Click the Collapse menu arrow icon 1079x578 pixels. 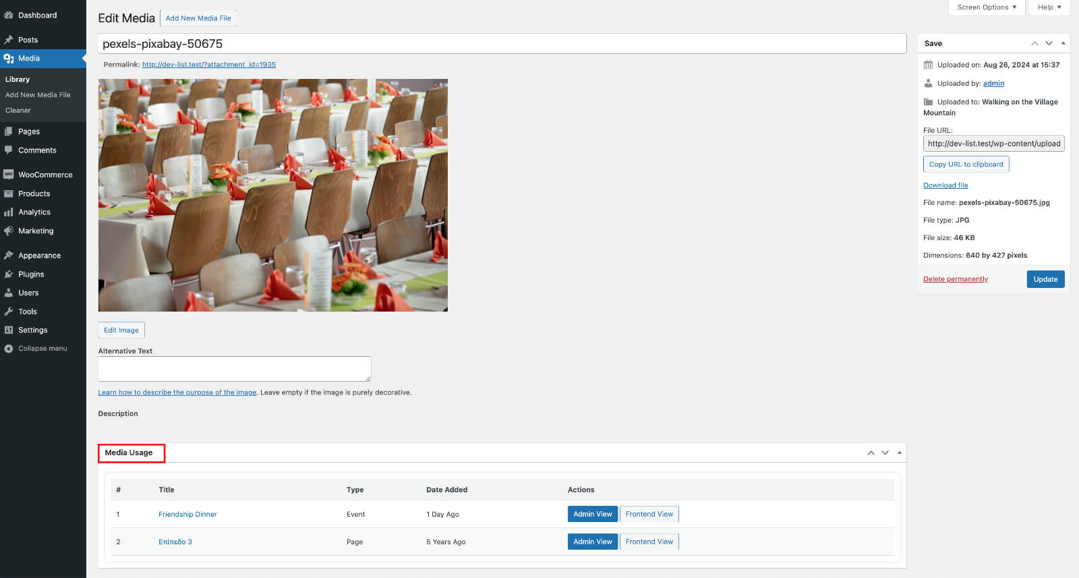tap(9, 349)
